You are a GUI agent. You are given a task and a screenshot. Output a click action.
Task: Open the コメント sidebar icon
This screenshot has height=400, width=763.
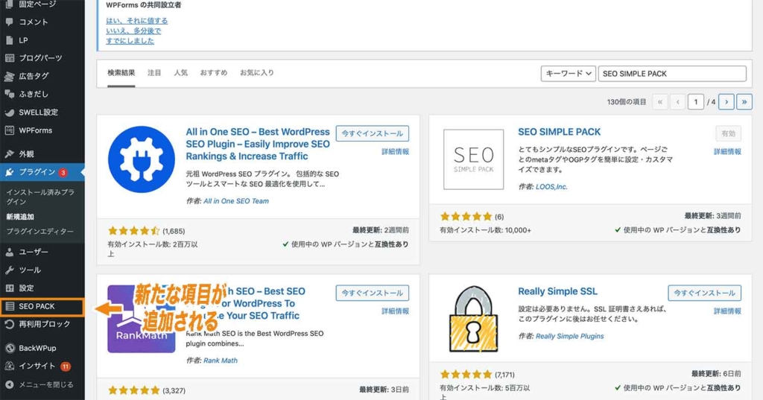(x=9, y=22)
